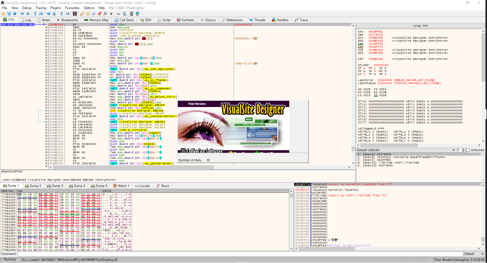Click the ZF flag value
The width and height of the screenshot is (487, 263).
pyautogui.click(x=364, y=68)
